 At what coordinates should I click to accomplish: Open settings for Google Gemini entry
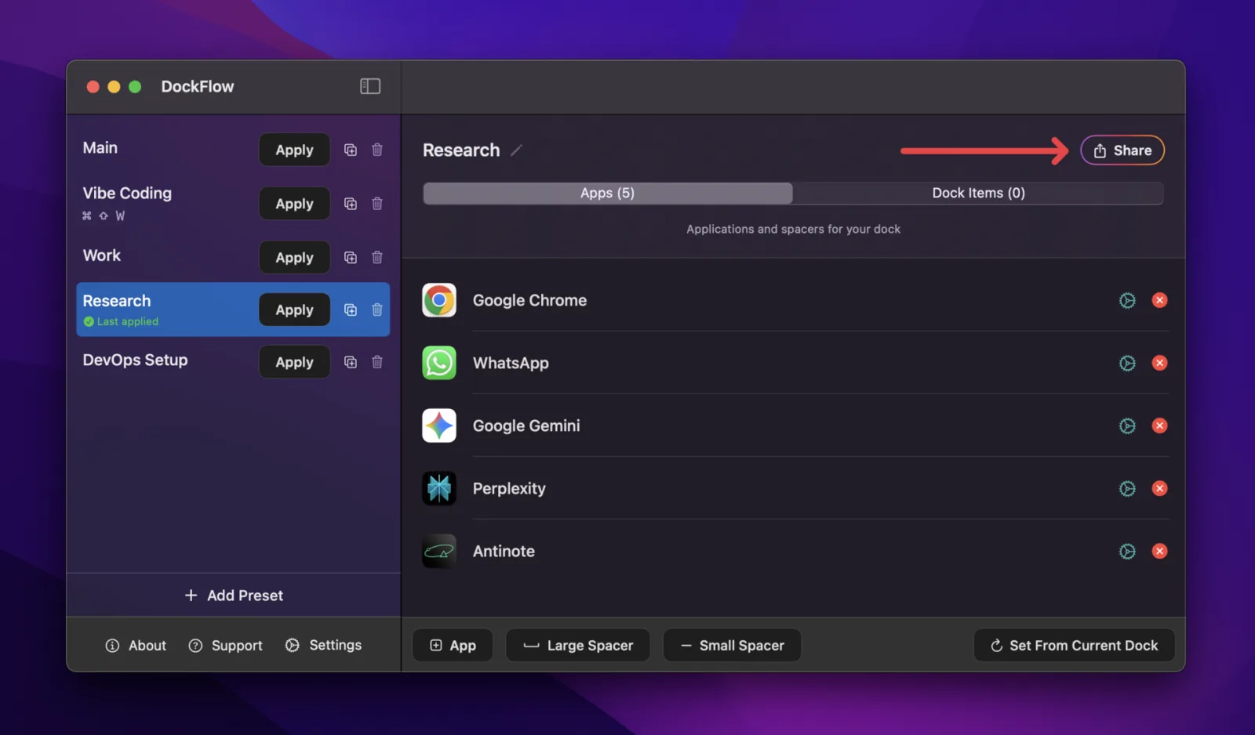point(1127,425)
